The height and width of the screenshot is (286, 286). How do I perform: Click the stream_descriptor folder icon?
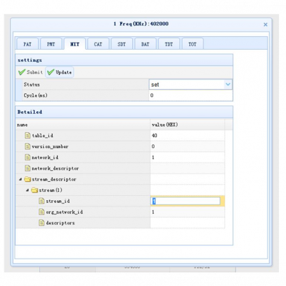27,179
